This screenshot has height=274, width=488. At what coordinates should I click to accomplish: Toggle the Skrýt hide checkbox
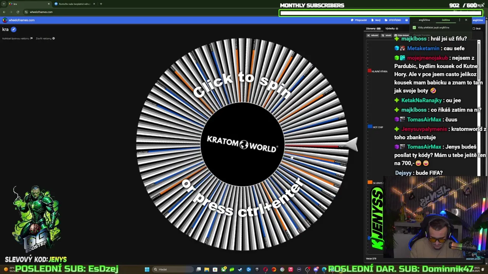[474, 29]
